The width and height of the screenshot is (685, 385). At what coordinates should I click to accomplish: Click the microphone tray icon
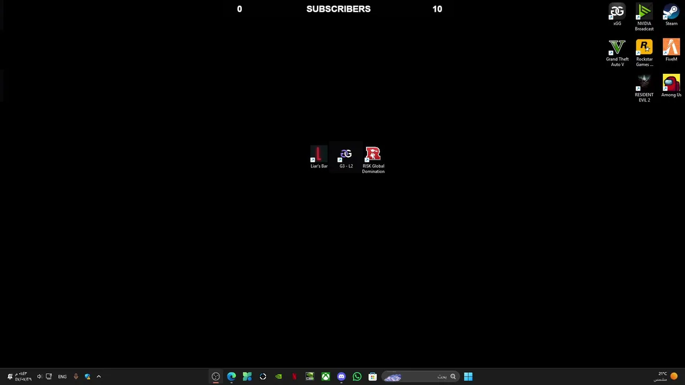[75, 376]
